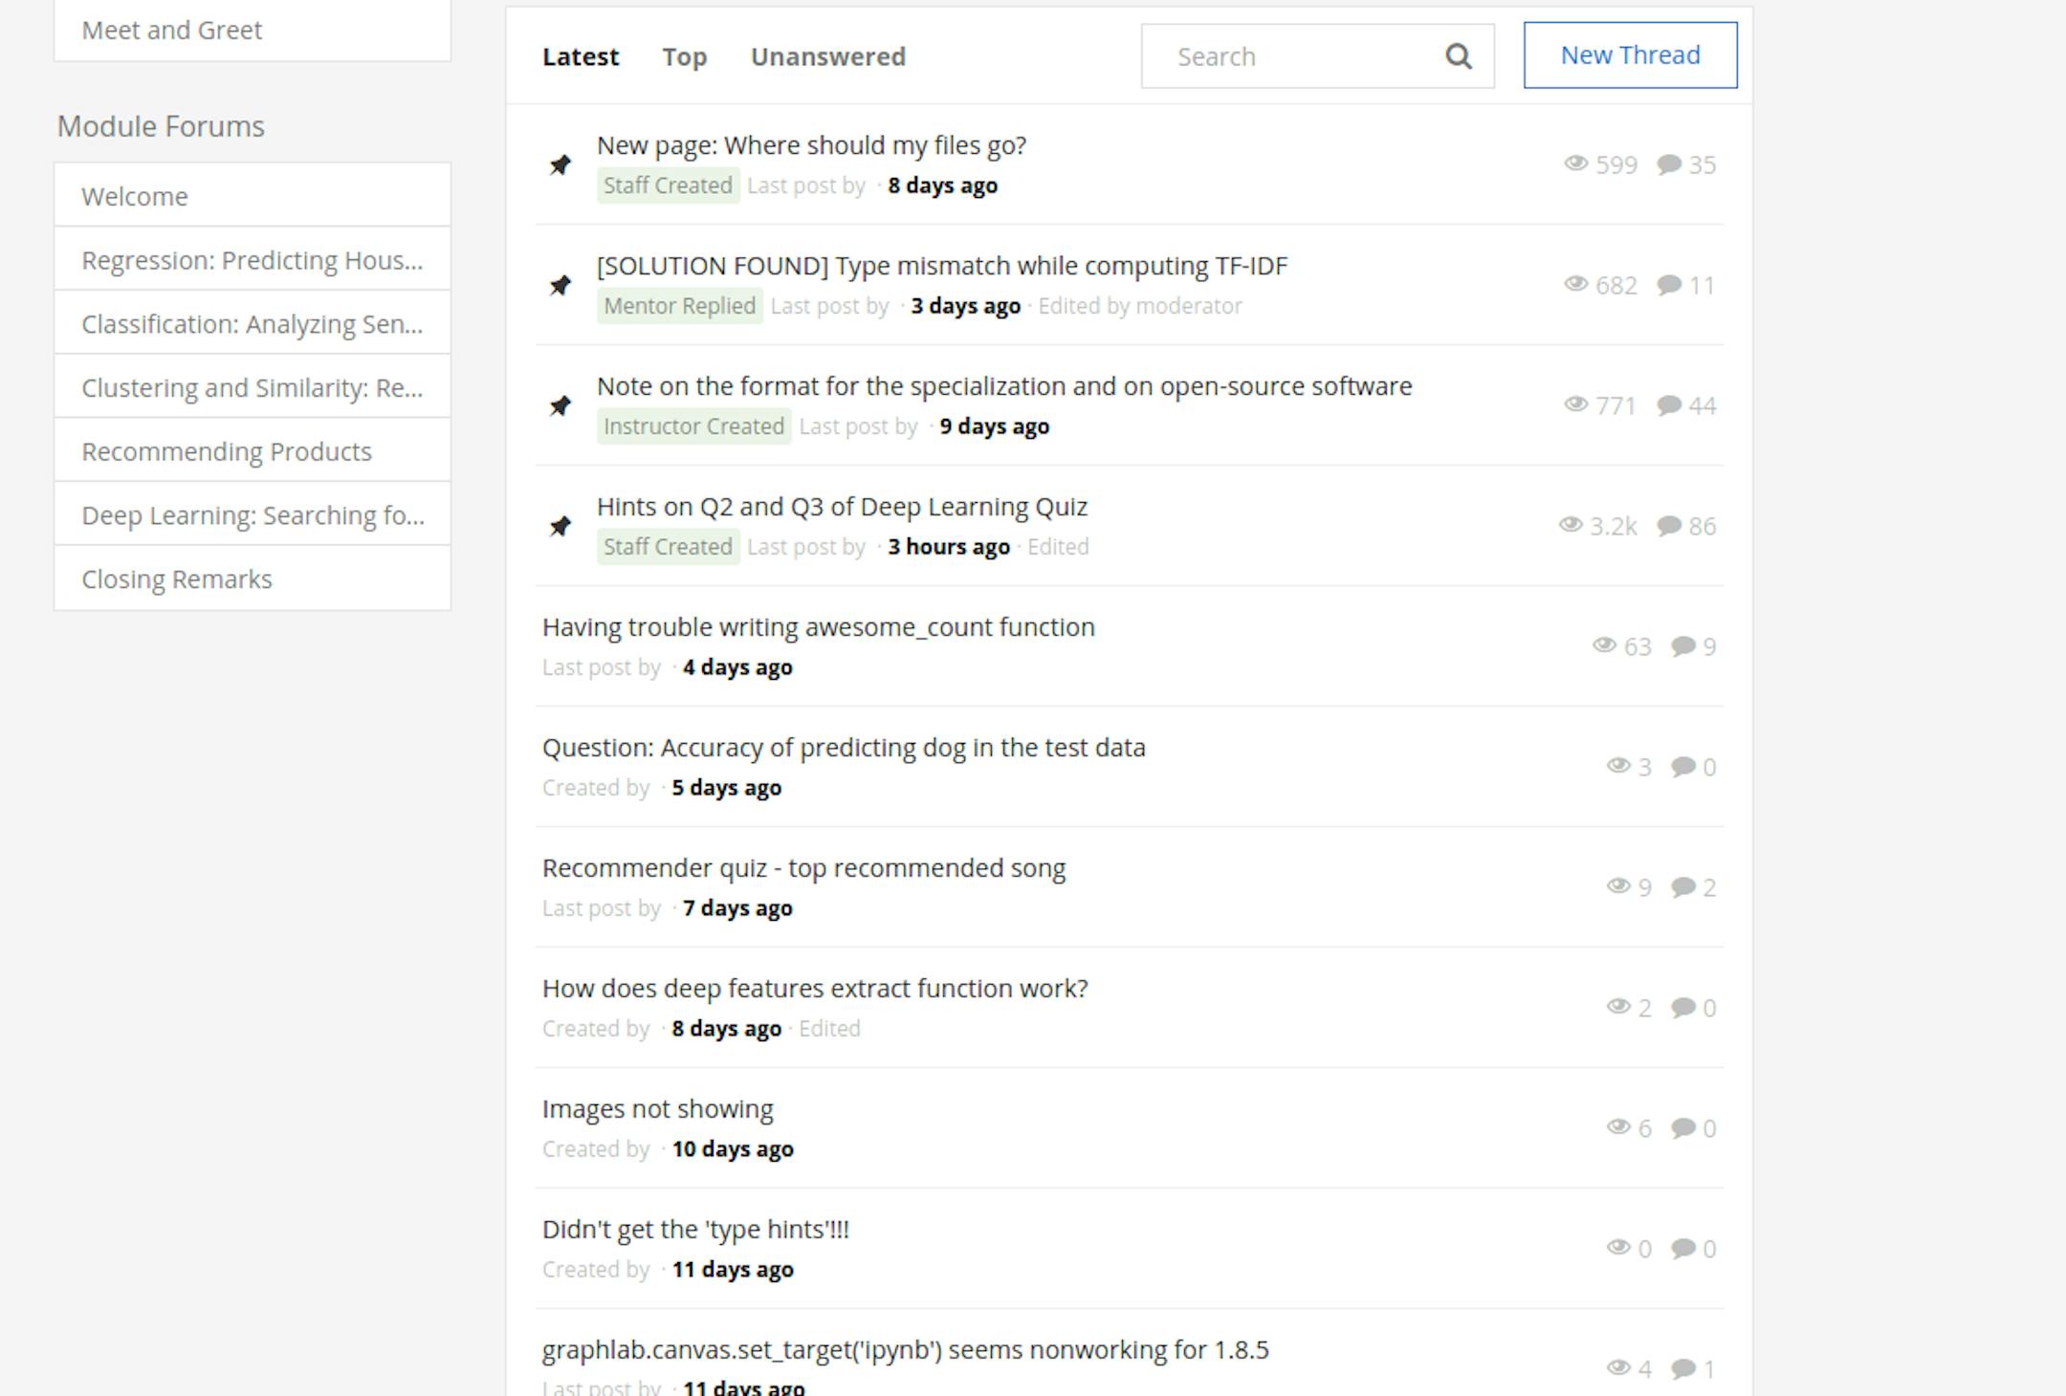
Task: Switch to the Unanswered tab
Action: [827, 57]
